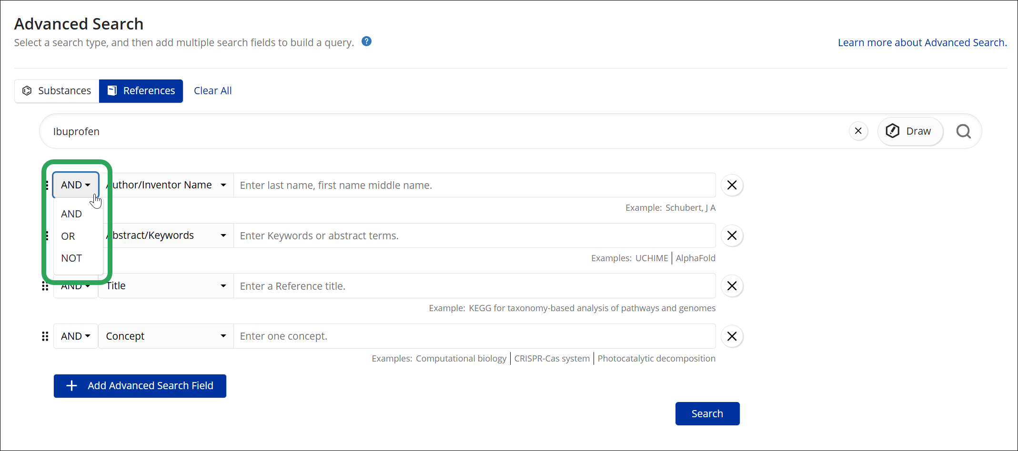Click the Computational biology example concept
The width and height of the screenshot is (1018, 451).
click(x=461, y=358)
